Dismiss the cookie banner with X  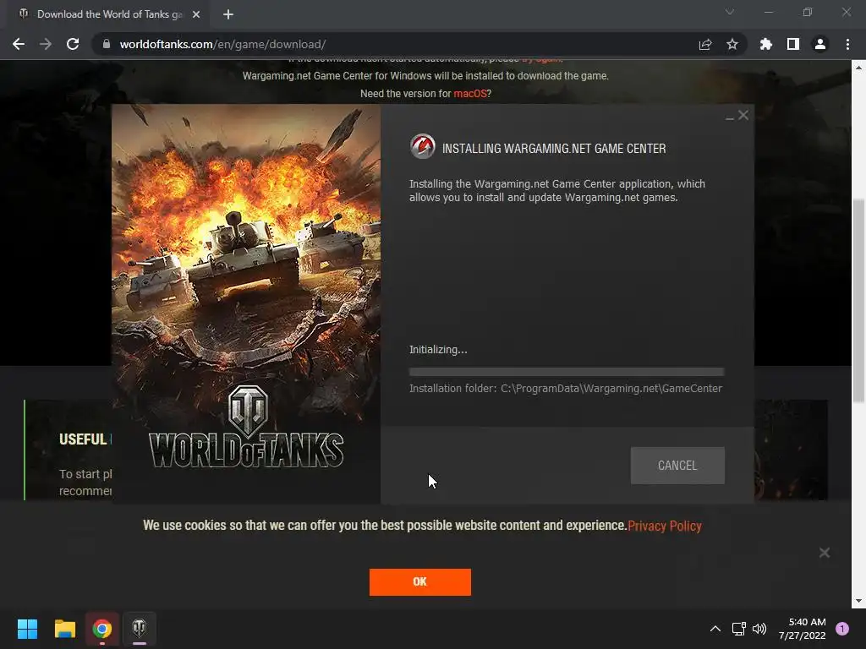[x=825, y=553]
